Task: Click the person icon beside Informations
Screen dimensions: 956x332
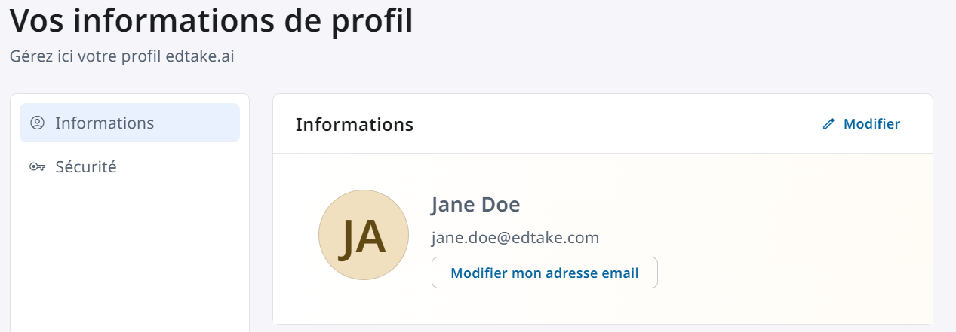Action: (x=37, y=123)
